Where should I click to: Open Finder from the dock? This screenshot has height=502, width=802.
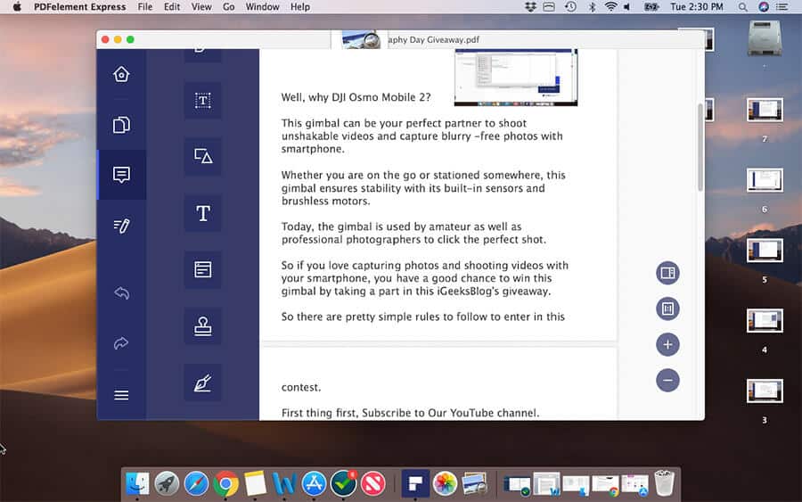[137, 483]
